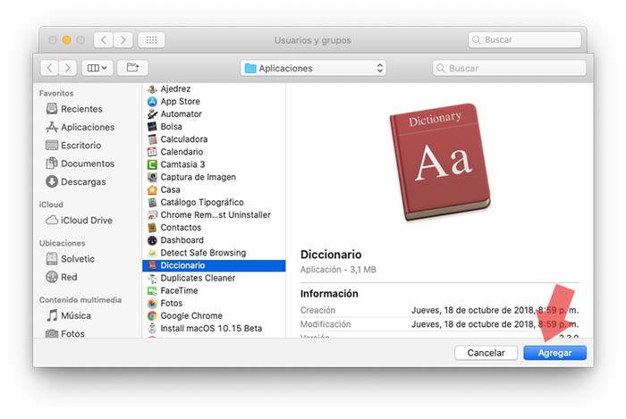This screenshot has width=626, height=419.
Task: Click the file dialog Buscar search field
Action: point(509,68)
